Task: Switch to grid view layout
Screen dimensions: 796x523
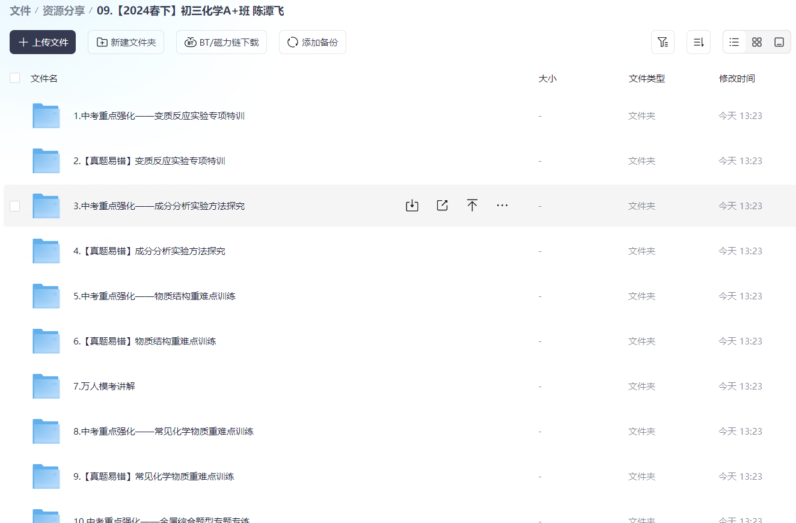Action: tap(756, 42)
